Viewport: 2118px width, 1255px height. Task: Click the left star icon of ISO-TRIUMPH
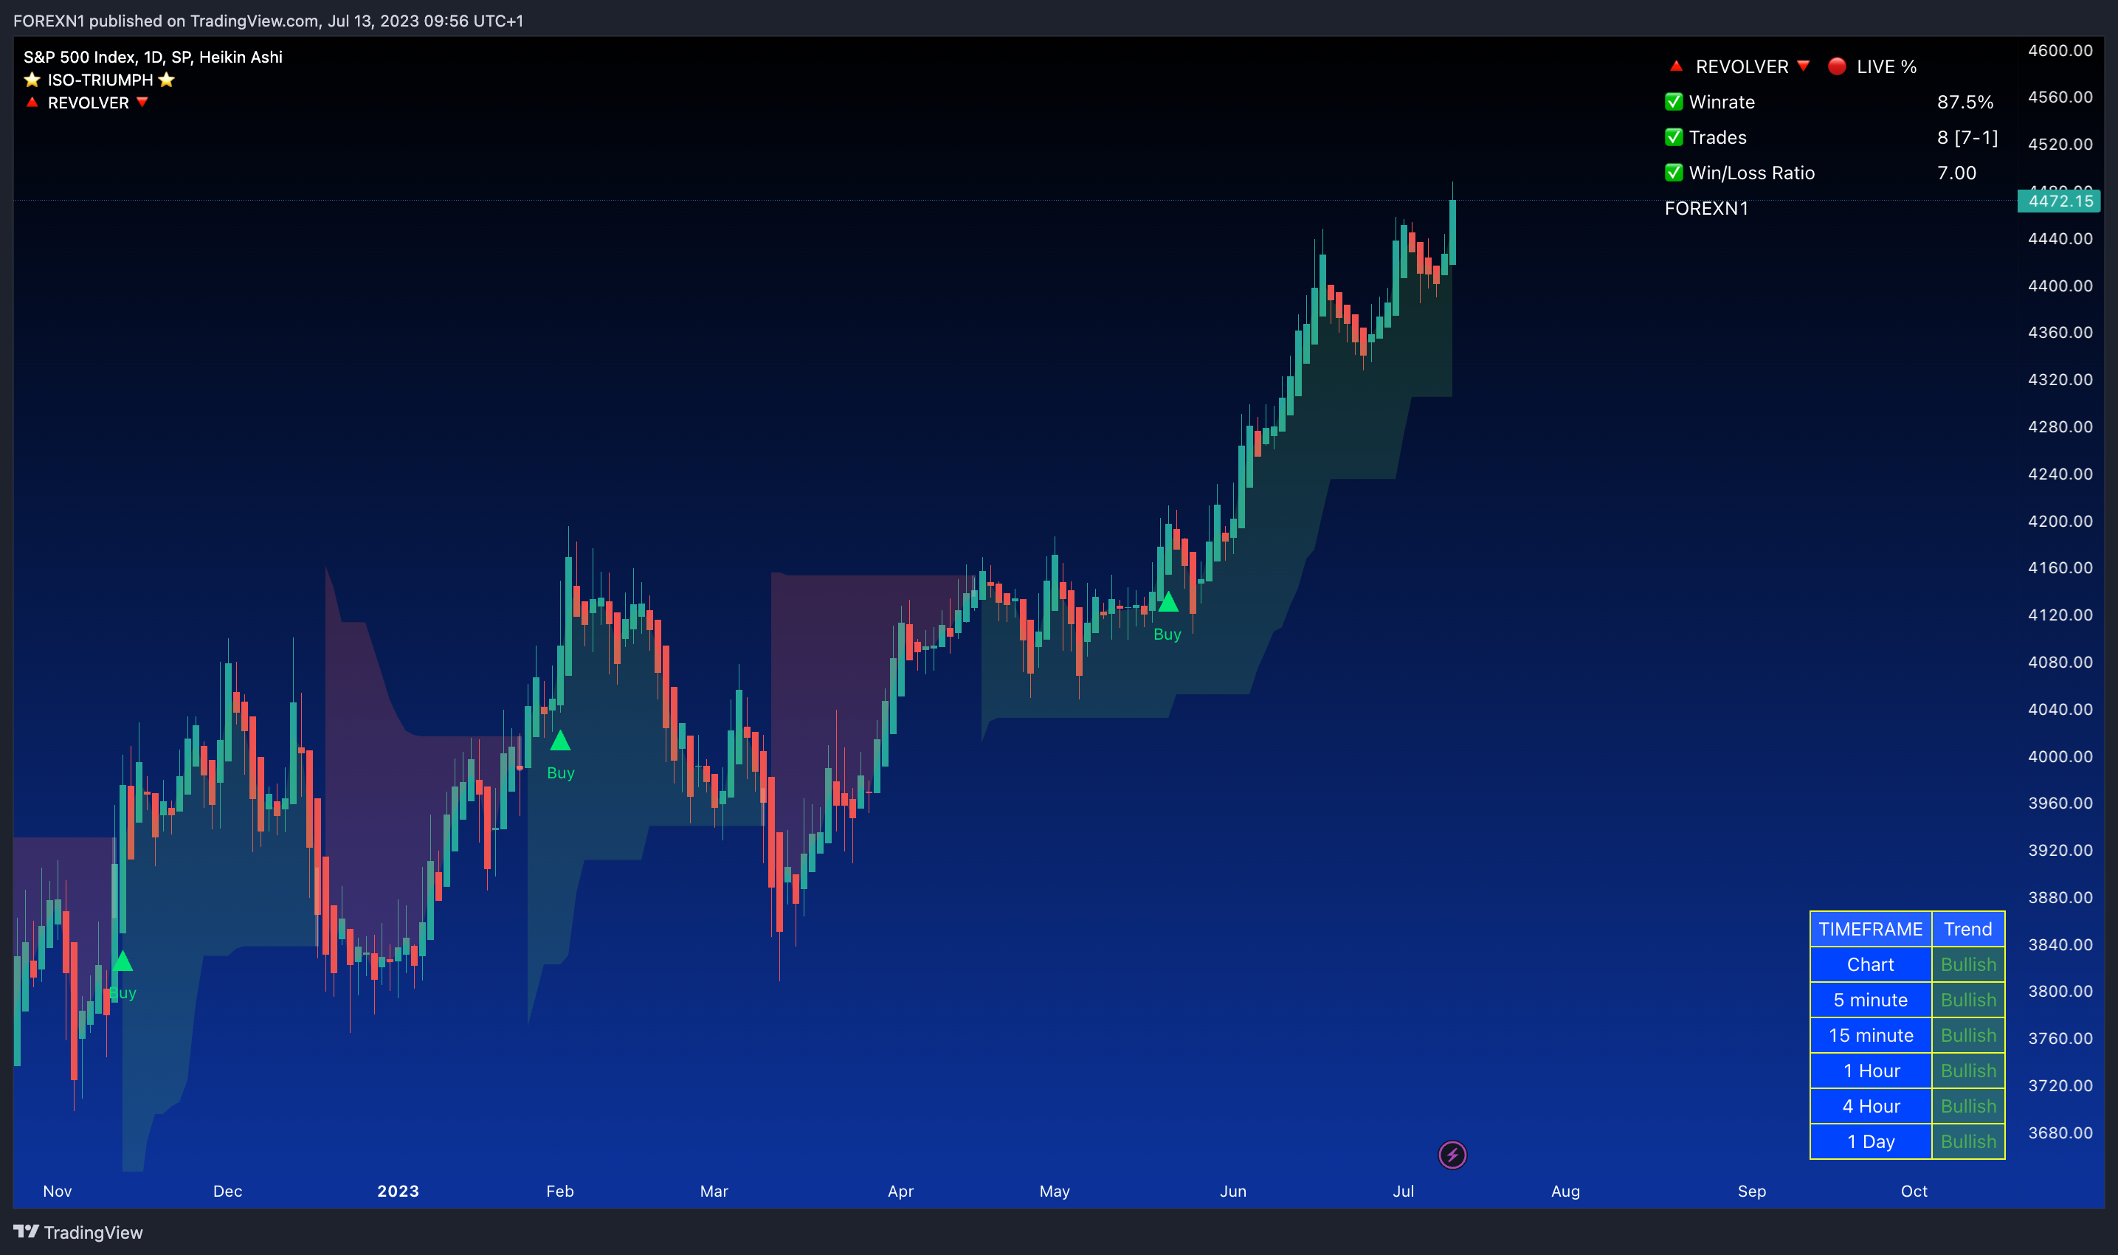(32, 80)
